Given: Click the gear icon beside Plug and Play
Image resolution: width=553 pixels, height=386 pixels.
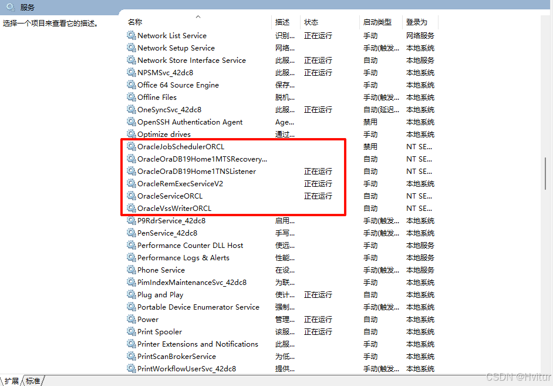Looking at the screenshot, I should [131, 294].
